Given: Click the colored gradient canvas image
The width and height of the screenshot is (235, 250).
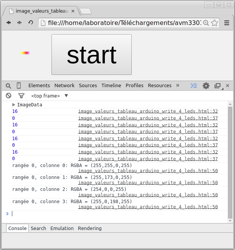Looking at the screenshot, I should click(25, 53).
